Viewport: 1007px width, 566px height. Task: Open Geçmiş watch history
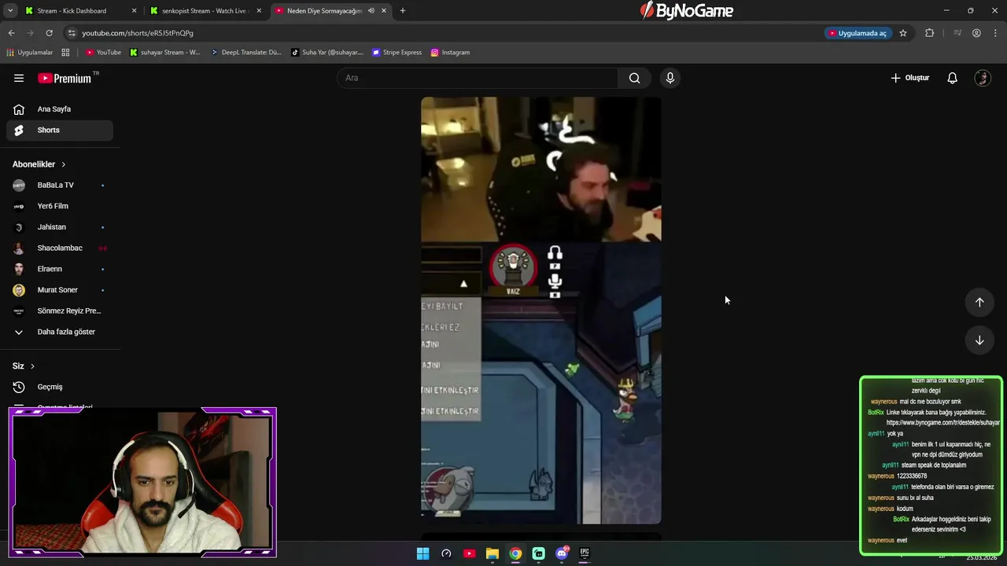pos(60,387)
